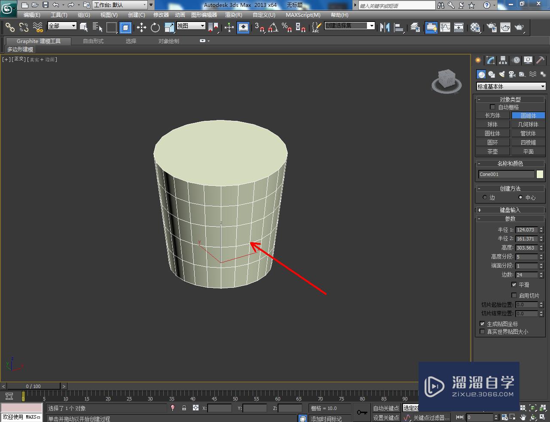Open the 标准基本体 dropdown
This screenshot has width=550, height=422.
pyautogui.click(x=511, y=86)
